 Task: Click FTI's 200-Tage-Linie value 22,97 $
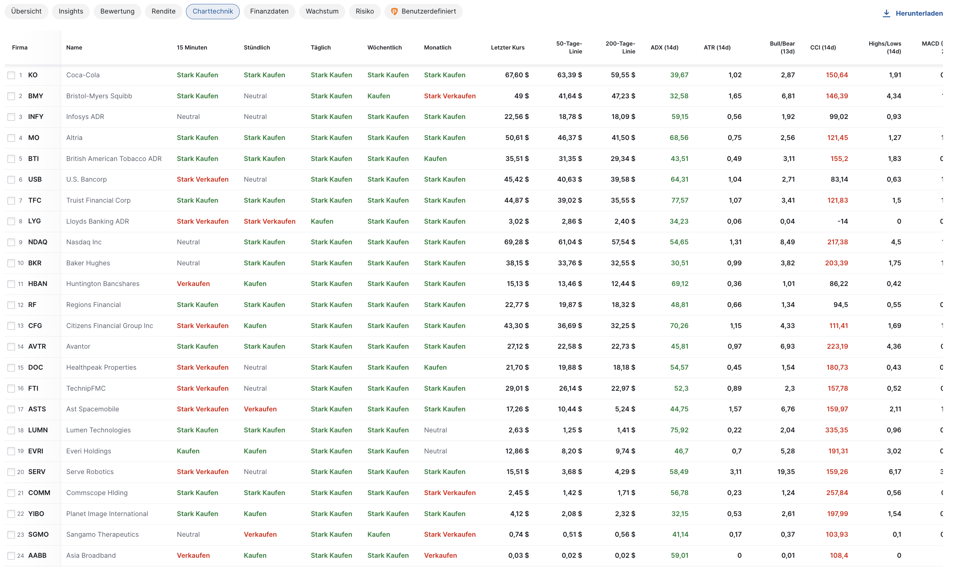pos(623,388)
